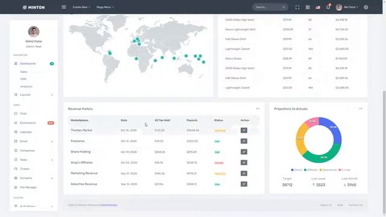This screenshot has height=217, width=386.
Task: Click the Marketplaces column header
Action: [80, 121]
